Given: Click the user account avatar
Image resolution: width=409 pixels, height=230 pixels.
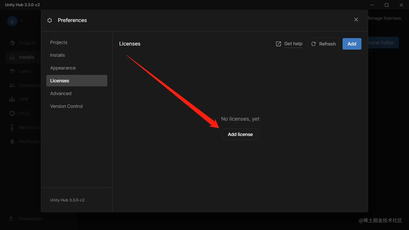Looking at the screenshot, I should point(12,21).
